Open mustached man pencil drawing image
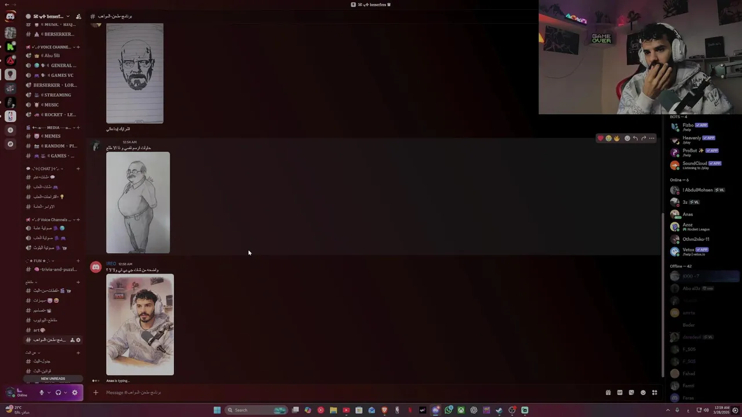Viewport: 742px width, 417px height. coord(138,203)
